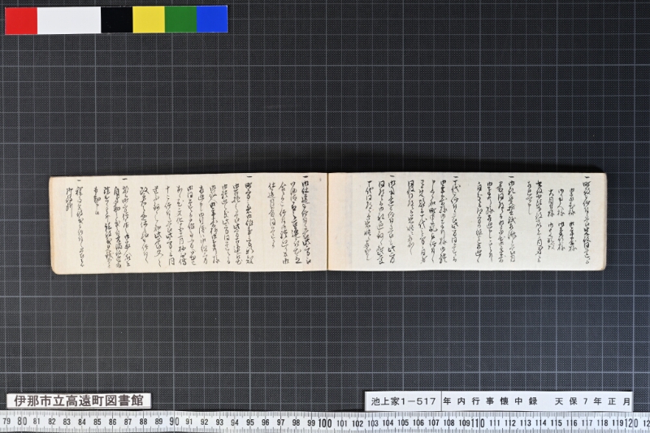Click the date text 天保7年正月
This screenshot has height=433, width=650.
(593, 401)
